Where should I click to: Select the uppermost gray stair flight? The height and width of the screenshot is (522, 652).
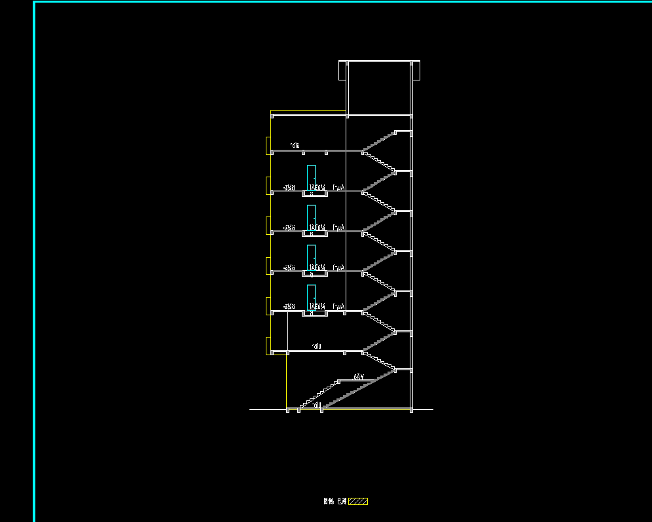[380, 141]
